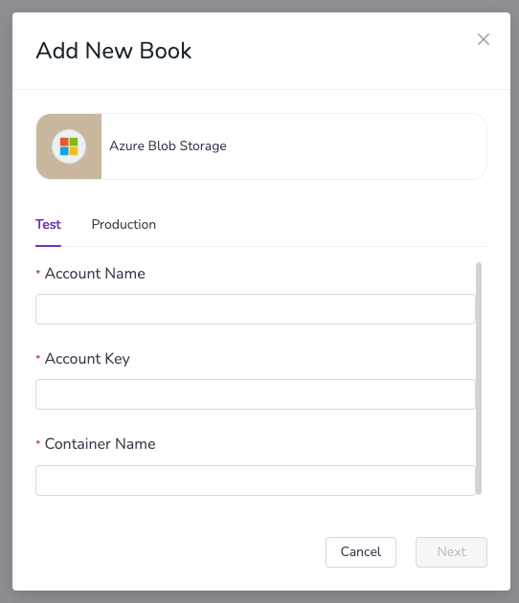Click the Microsoft four-color logo icon

coord(69,146)
